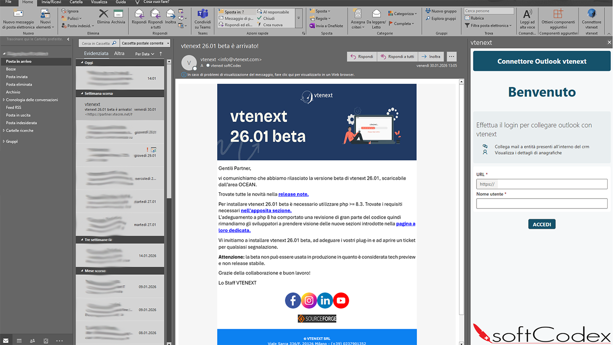Expand the Azioni rapide gallery arrow
This screenshot has height=345, width=613.
click(x=299, y=18)
